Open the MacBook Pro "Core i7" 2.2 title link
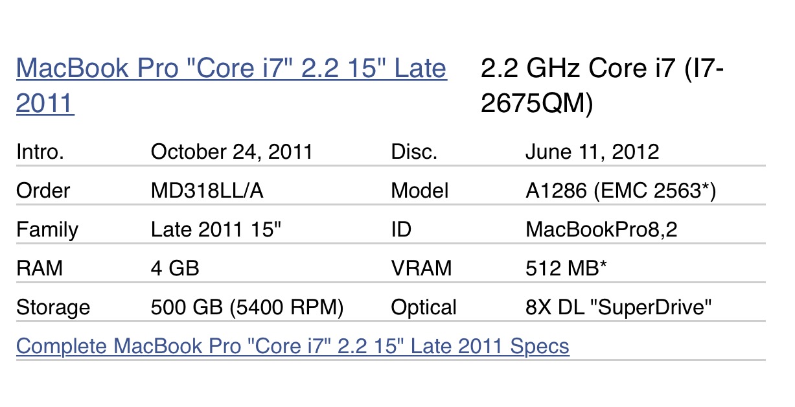This screenshot has width=795, height=407. coord(231,69)
